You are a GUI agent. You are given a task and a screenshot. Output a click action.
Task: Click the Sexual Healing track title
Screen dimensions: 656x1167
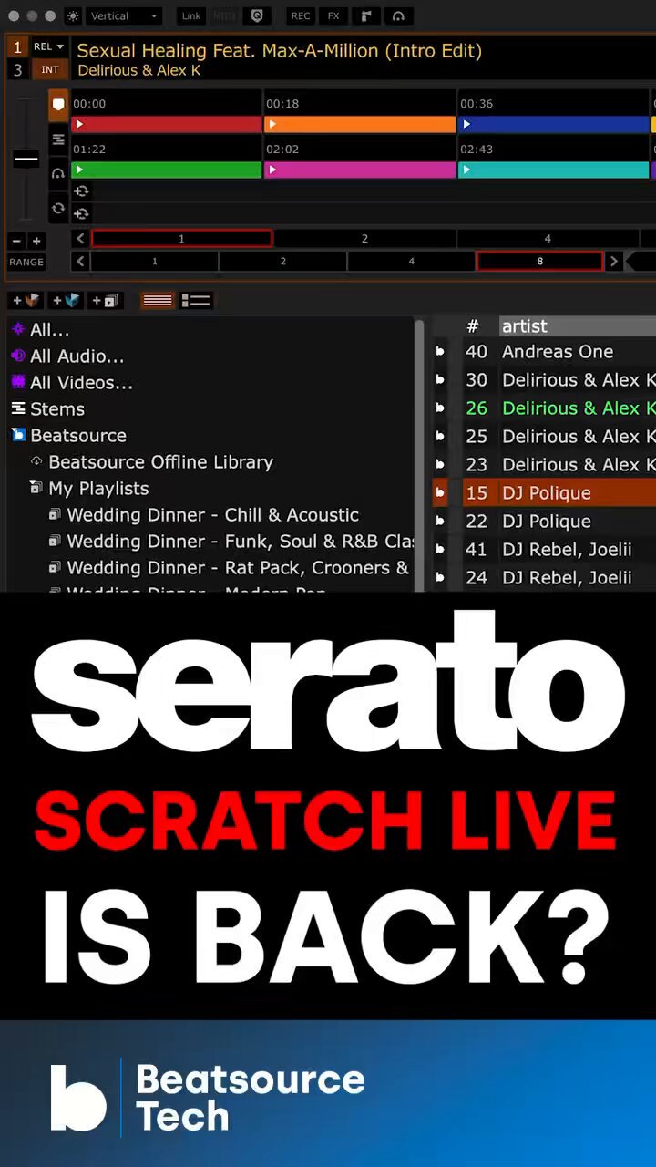point(279,51)
